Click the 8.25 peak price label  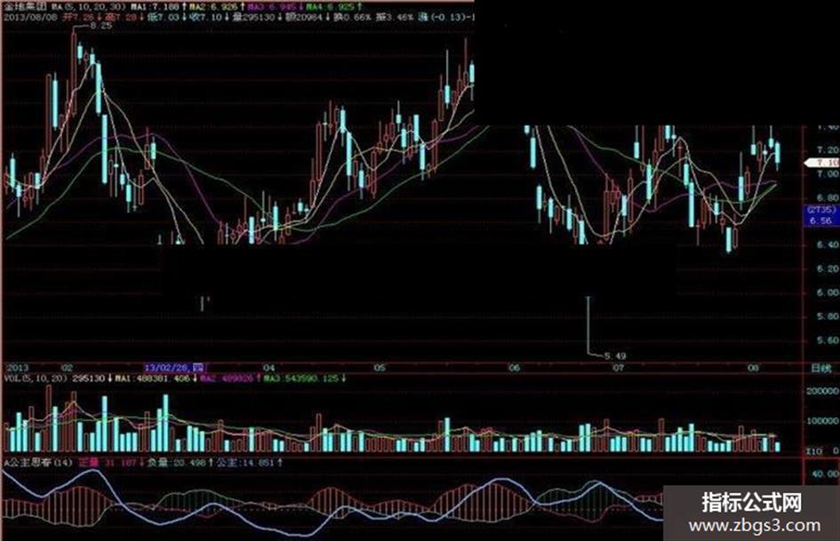pos(101,25)
